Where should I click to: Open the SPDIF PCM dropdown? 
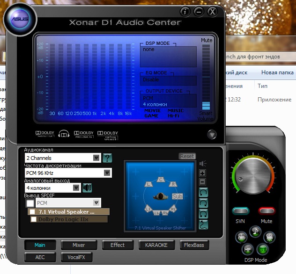point(68,203)
